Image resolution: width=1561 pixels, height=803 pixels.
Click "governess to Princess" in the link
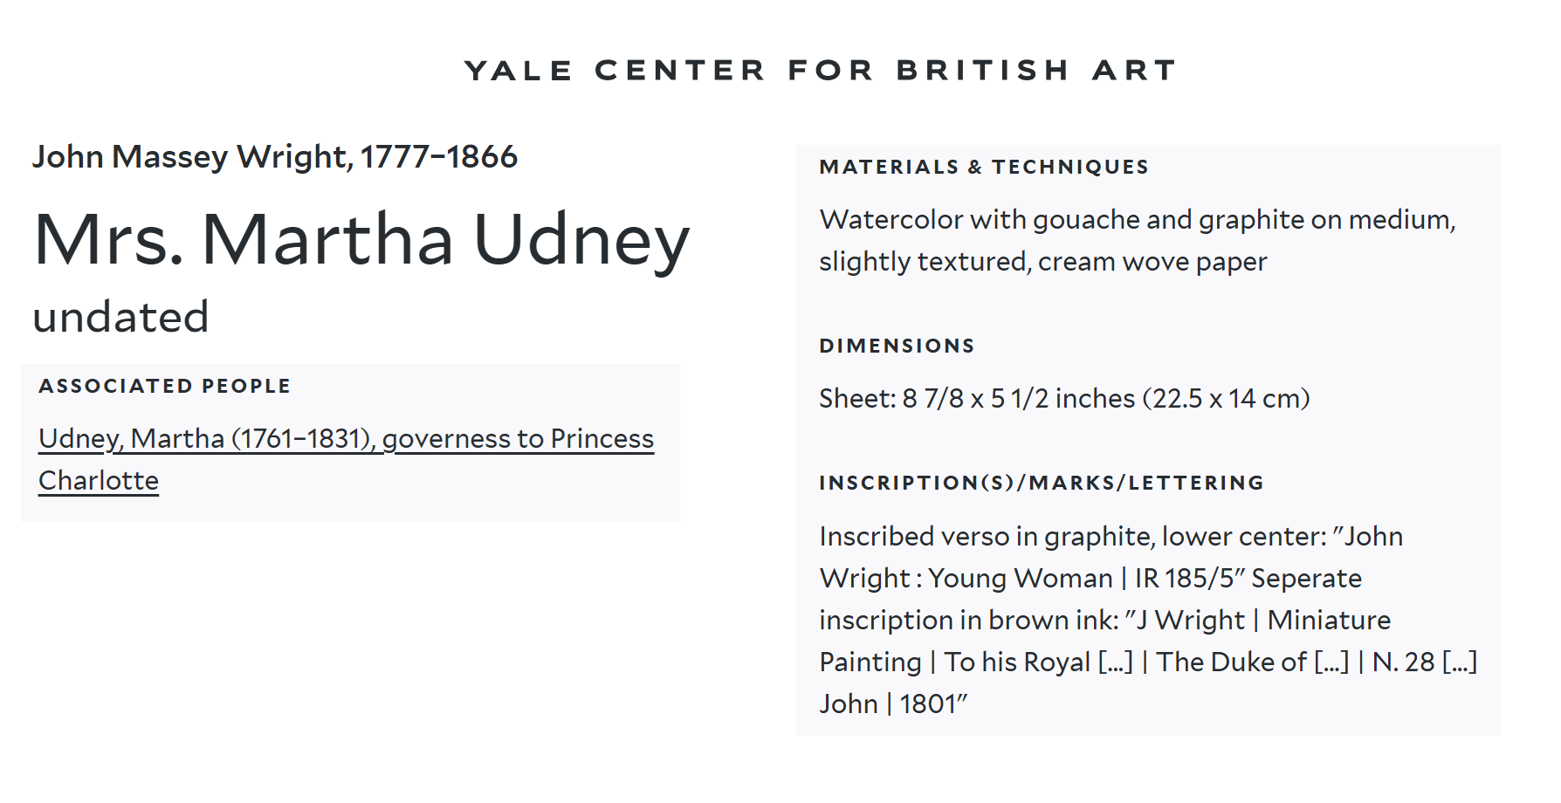[518, 438]
